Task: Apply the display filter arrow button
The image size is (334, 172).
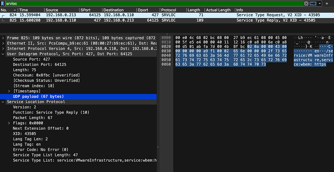Action: click(313, 4)
